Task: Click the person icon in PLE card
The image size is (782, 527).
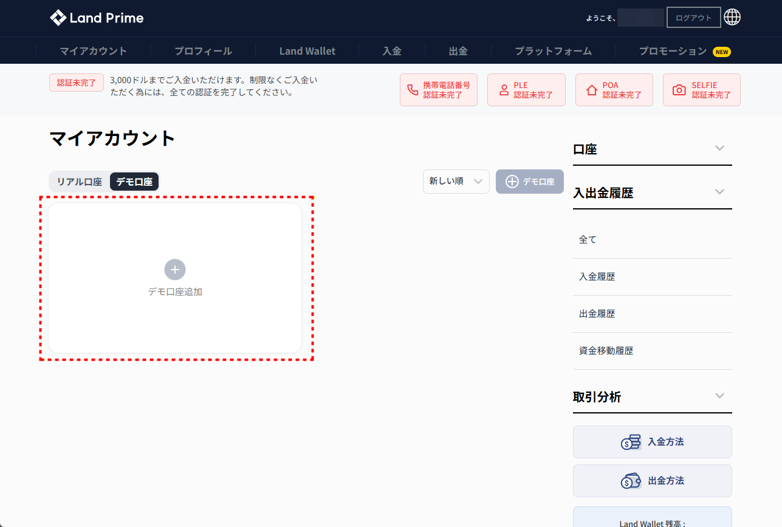Action: [504, 90]
